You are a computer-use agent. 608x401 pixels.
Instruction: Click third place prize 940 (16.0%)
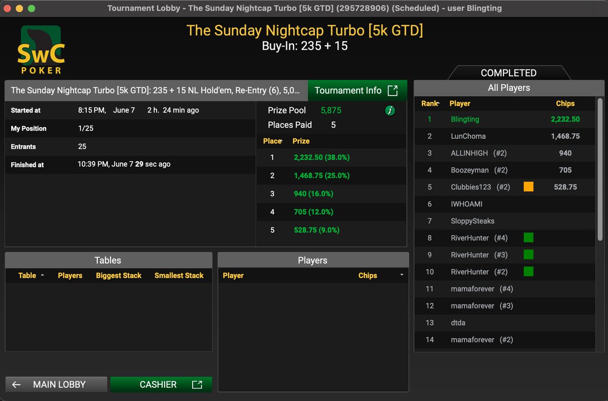tap(314, 194)
